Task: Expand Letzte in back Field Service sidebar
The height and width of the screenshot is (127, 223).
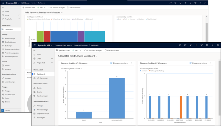Action: [19, 15]
